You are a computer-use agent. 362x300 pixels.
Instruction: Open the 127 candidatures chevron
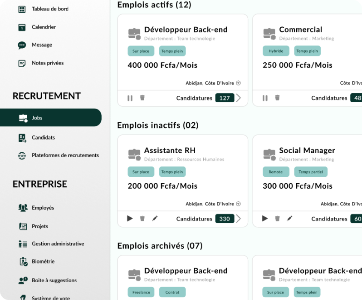click(239, 98)
